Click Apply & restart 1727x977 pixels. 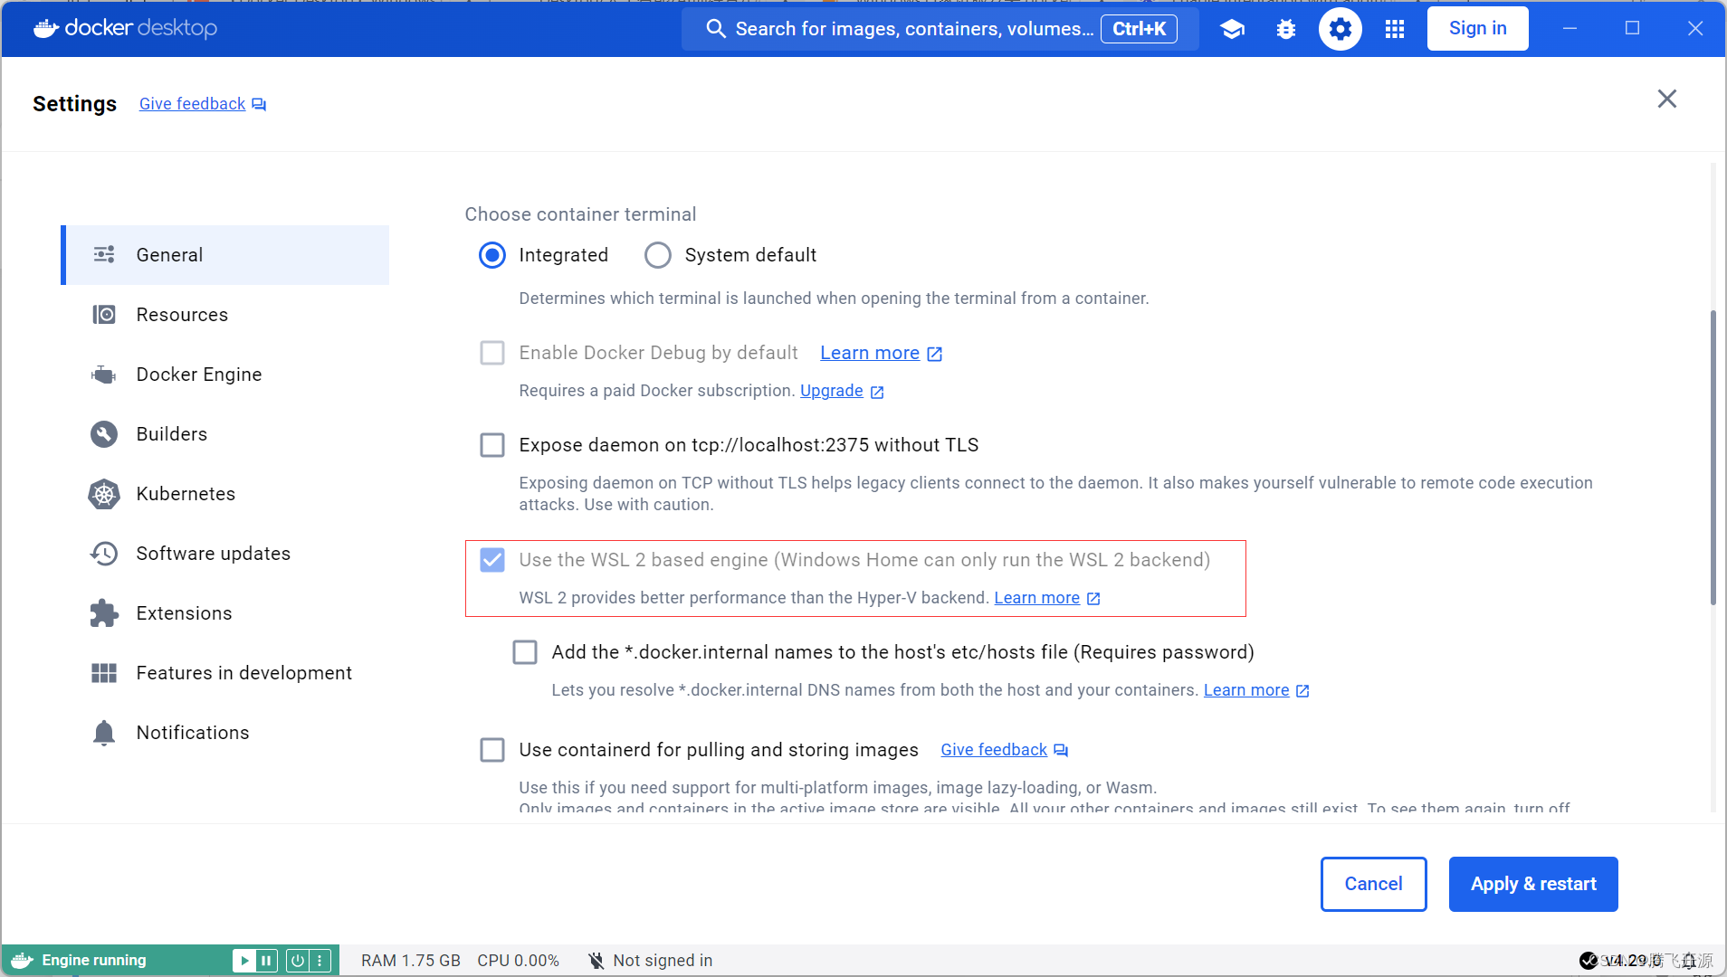(x=1533, y=884)
